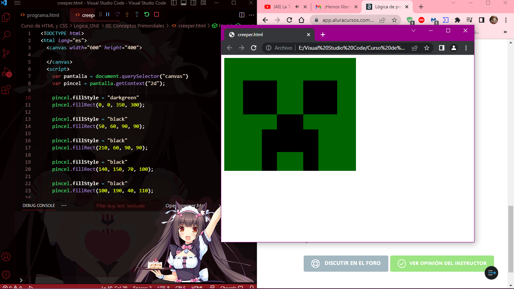Restart the debug session
The width and height of the screenshot is (514, 289).
(x=147, y=15)
